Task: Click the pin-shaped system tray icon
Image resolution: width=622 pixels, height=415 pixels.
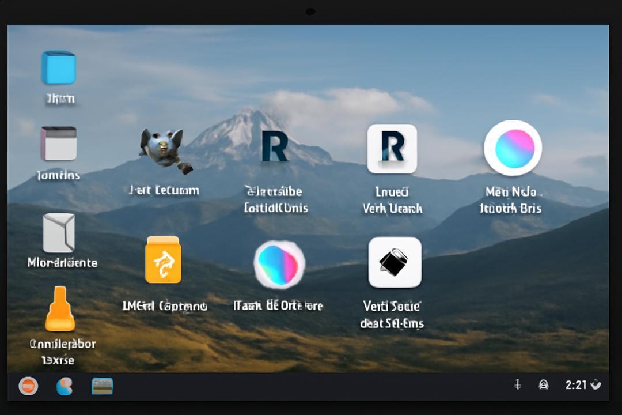Action: point(517,384)
